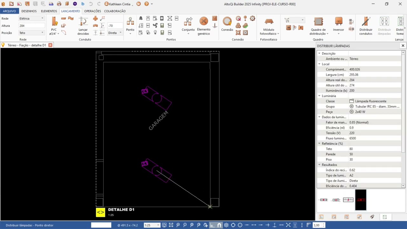Click the Fluxo luminoso value 6500
Screen dimensions: 407x229
pos(375,138)
